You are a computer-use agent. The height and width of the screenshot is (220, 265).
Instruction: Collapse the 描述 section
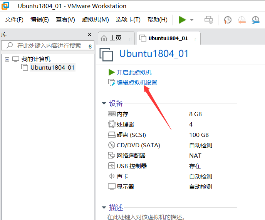click(x=104, y=207)
